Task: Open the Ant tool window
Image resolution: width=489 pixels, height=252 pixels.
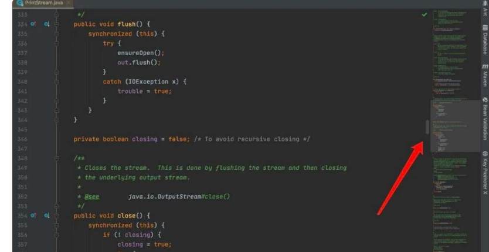Action: pyautogui.click(x=484, y=10)
